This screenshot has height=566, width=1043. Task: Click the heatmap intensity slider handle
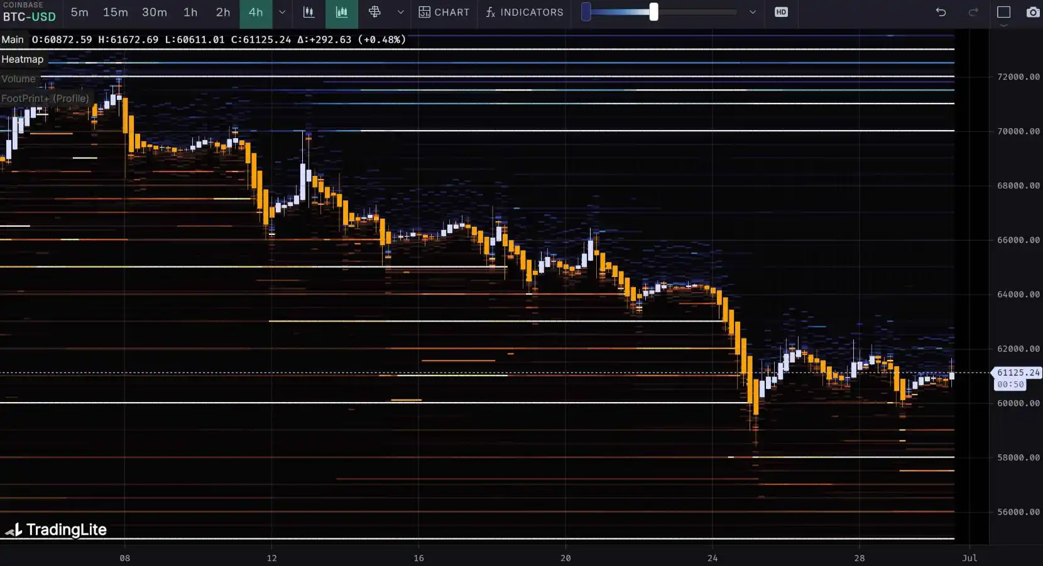(x=653, y=12)
